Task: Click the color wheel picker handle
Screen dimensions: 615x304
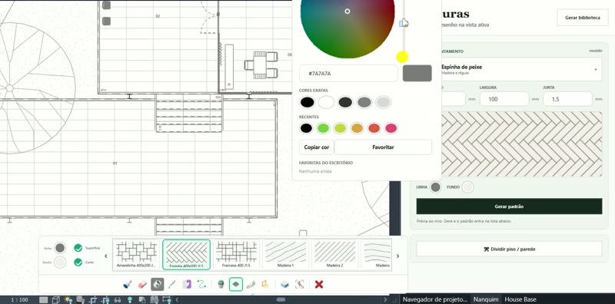Action: tap(347, 12)
